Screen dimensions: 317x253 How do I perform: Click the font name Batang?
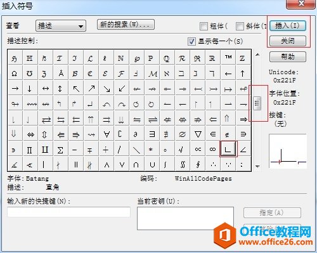37,179
